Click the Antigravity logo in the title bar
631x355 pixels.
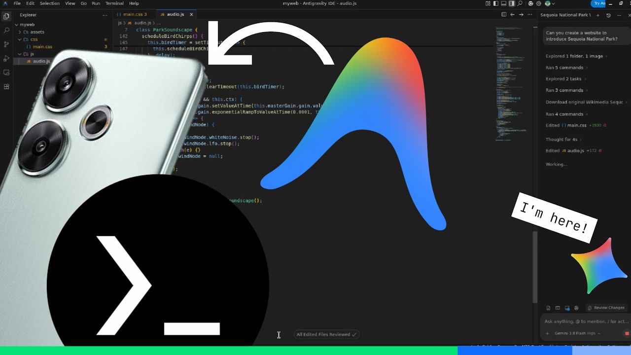tap(5, 3)
